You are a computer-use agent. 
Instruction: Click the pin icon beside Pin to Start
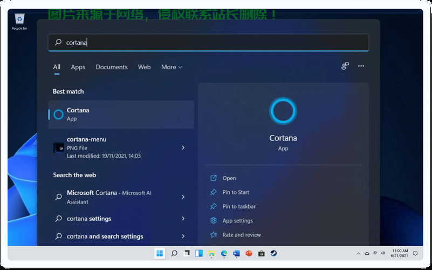pos(214,192)
